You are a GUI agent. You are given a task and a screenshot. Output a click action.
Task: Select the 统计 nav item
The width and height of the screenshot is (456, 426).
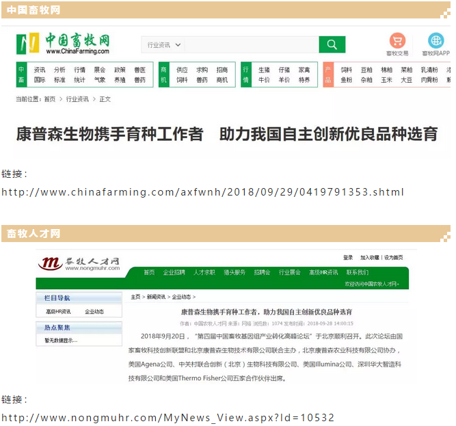click(x=80, y=80)
